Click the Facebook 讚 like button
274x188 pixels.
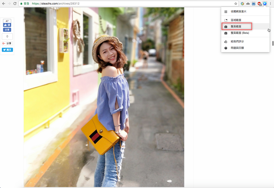click(7, 25)
